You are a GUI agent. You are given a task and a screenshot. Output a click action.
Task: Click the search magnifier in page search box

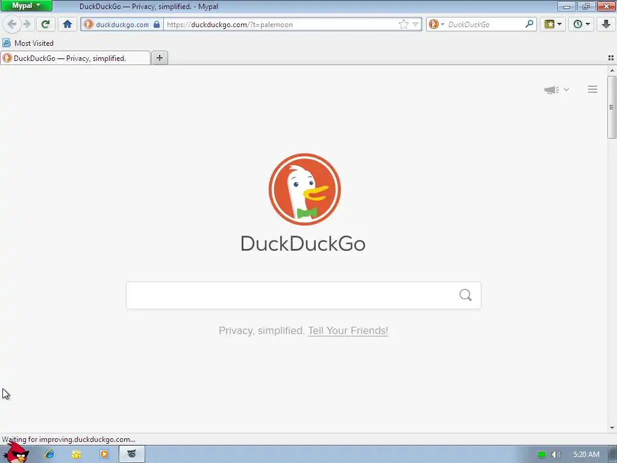466,295
